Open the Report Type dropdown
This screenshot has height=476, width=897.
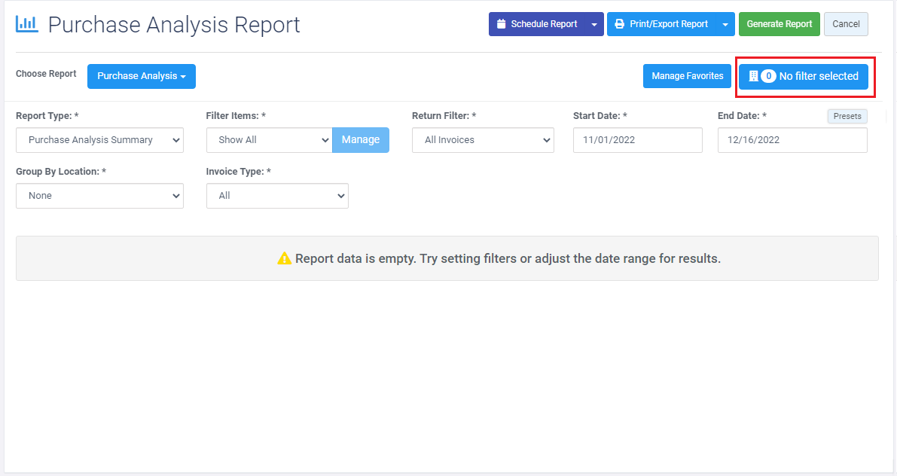pyautogui.click(x=99, y=140)
